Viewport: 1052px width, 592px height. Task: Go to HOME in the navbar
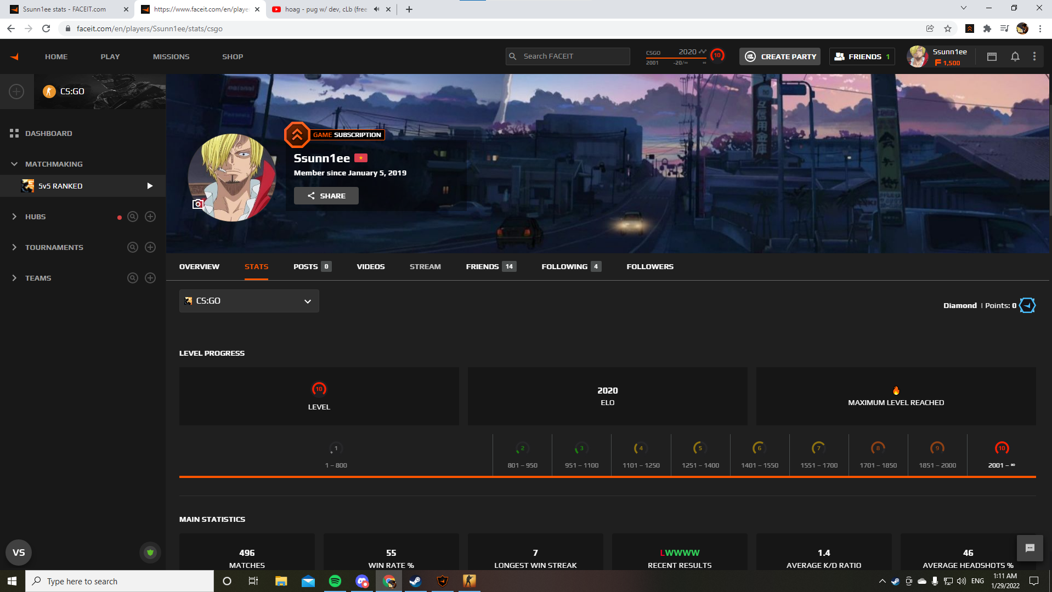coord(56,56)
